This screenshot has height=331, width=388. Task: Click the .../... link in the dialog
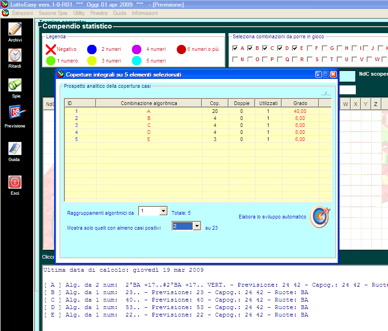(x=326, y=94)
